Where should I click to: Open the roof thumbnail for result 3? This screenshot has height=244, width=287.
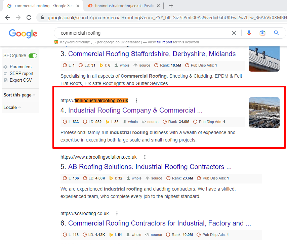point(264,59)
